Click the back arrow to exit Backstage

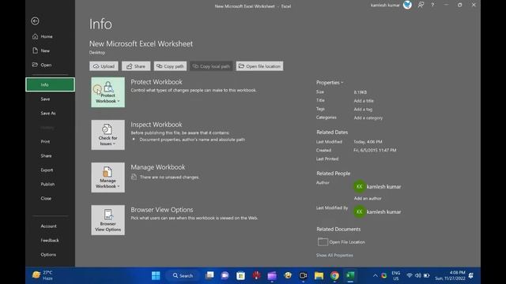tap(35, 21)
